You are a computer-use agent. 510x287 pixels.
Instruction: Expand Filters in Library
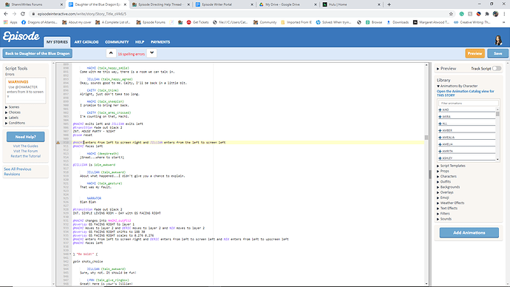click(x=443, y=214)
